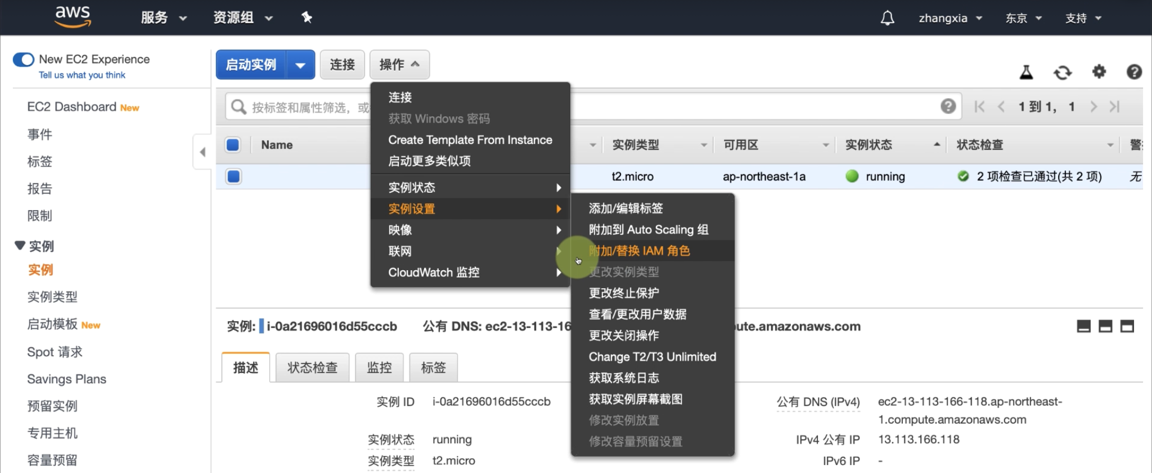
Task: Click the public IP 13.113.166.118
Action: tap(919, 439)
